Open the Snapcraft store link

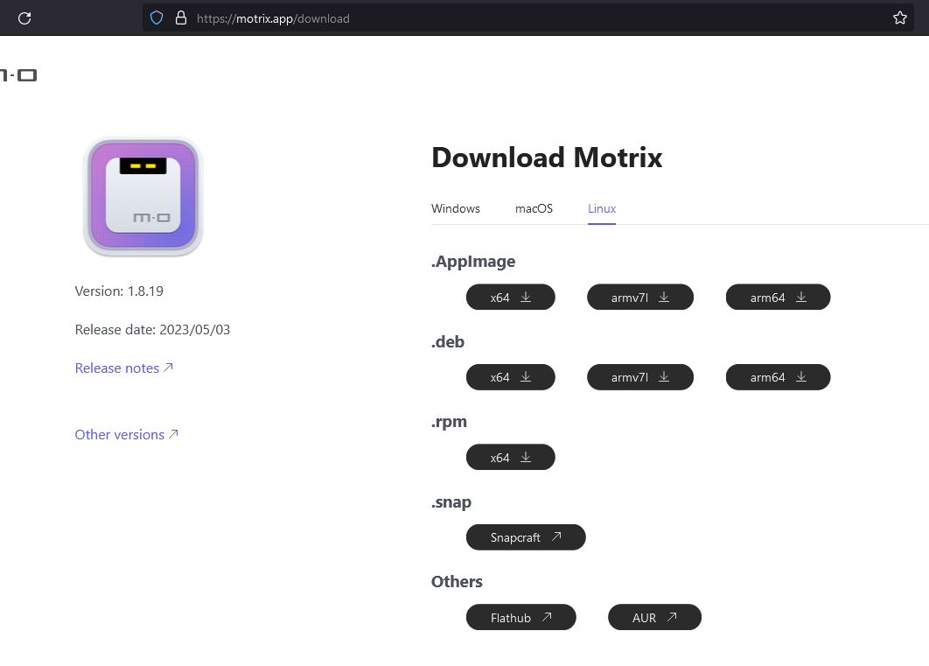click(x=526, y=537)
